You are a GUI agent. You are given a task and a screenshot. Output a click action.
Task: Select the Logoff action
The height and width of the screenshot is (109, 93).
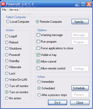click(x=11, y=36)
